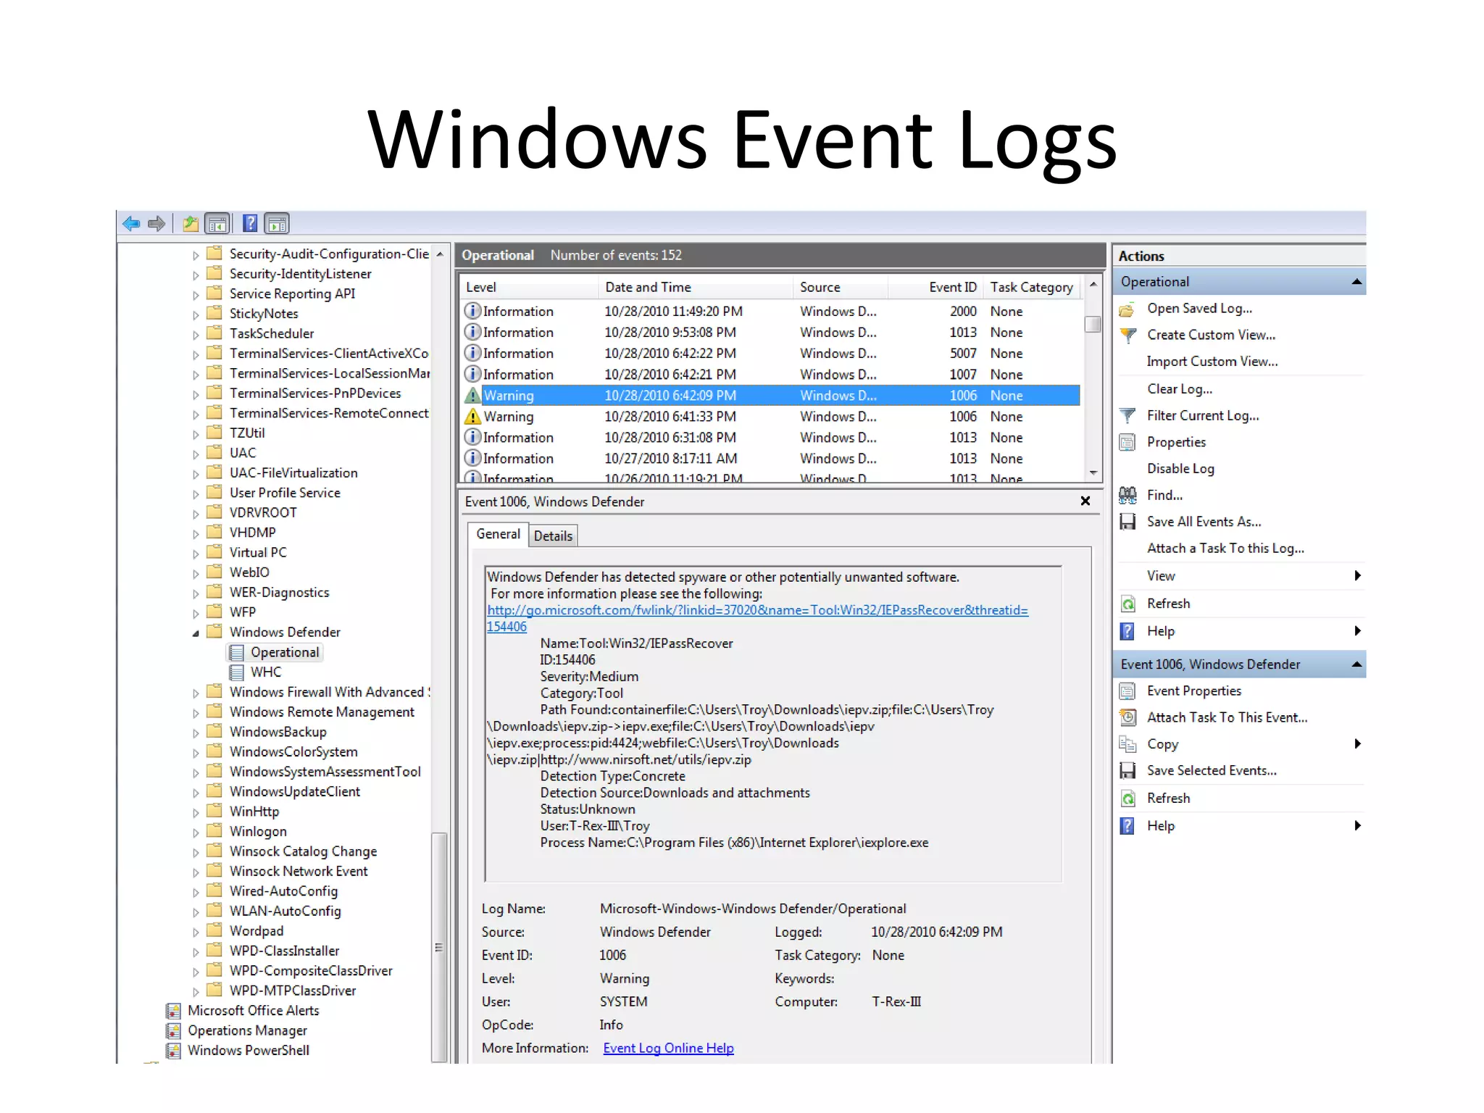Click the Forward arrow toolbar icon

pos(157,224)
